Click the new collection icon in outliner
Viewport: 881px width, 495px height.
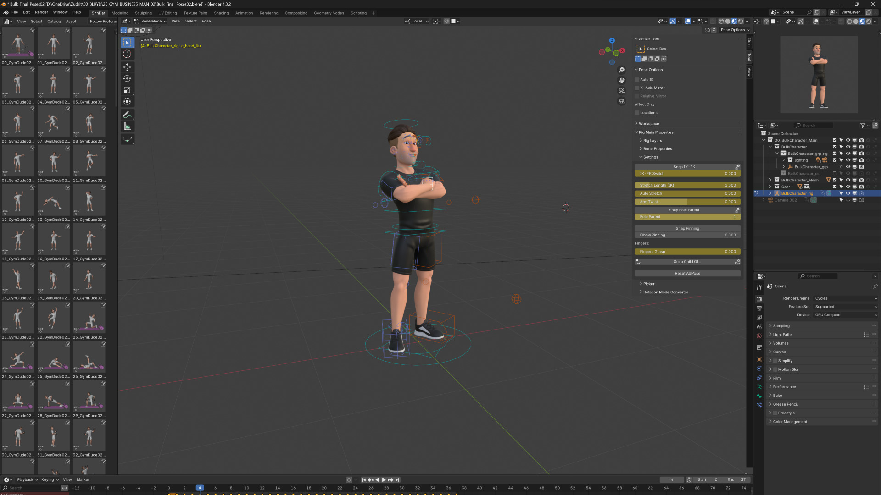click(875, 126)
